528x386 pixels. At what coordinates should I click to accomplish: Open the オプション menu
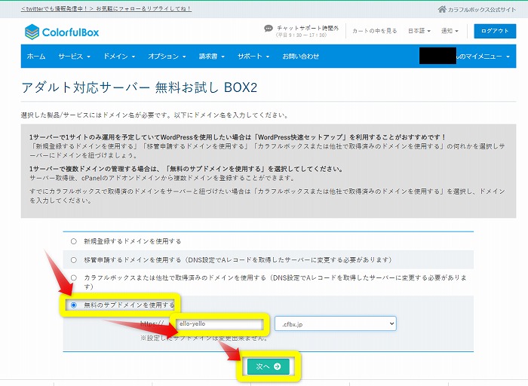coord(166,57)
